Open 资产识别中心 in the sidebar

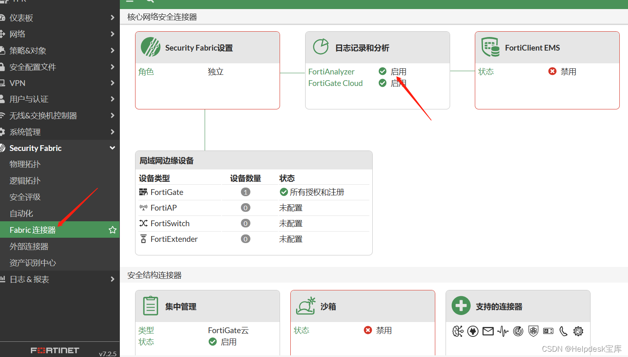click(33, 263)
